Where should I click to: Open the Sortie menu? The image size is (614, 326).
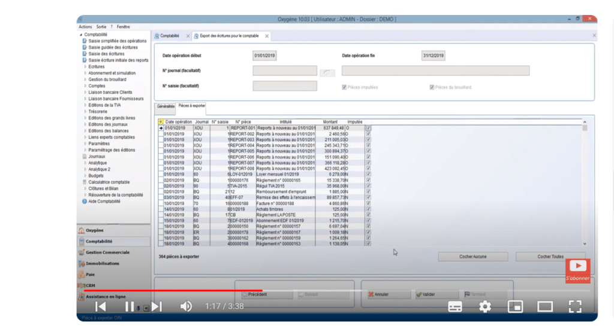(101, 27)
